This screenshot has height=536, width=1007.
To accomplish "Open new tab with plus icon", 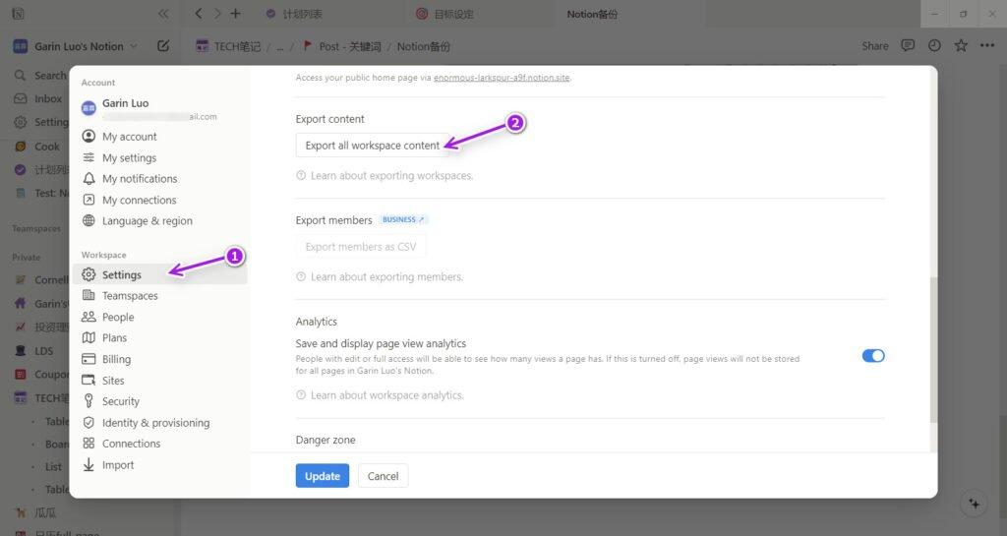I will (x=235, y=14).
